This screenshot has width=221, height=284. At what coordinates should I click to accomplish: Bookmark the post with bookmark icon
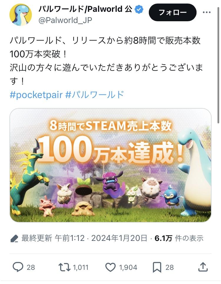pos(157,267)
